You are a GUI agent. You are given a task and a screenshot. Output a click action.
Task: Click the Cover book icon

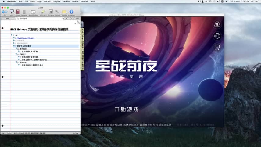[18, 12]
